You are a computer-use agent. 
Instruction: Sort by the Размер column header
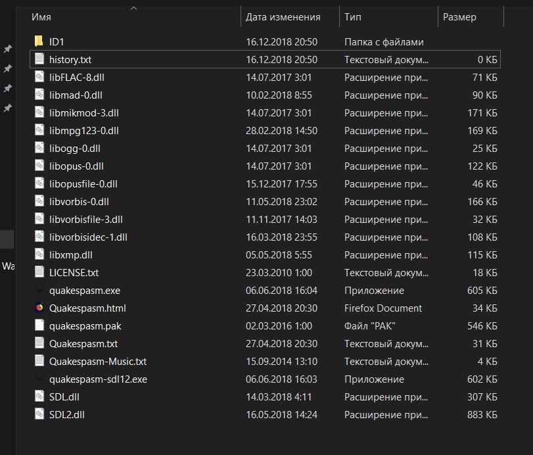[x=459, y=17]
